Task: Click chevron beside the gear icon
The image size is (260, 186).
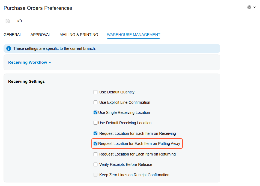Action: (255, 7)
